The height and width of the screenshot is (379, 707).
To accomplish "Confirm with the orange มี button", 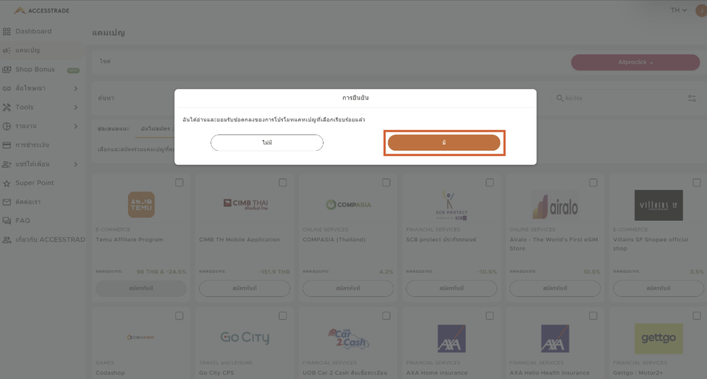I will pos(444,143).
